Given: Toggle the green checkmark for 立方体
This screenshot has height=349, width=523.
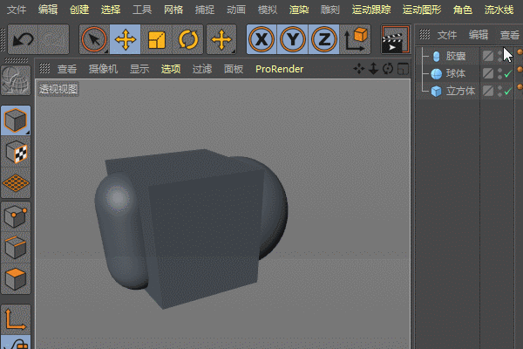Looking at the screenshot, I should [508, 91].
